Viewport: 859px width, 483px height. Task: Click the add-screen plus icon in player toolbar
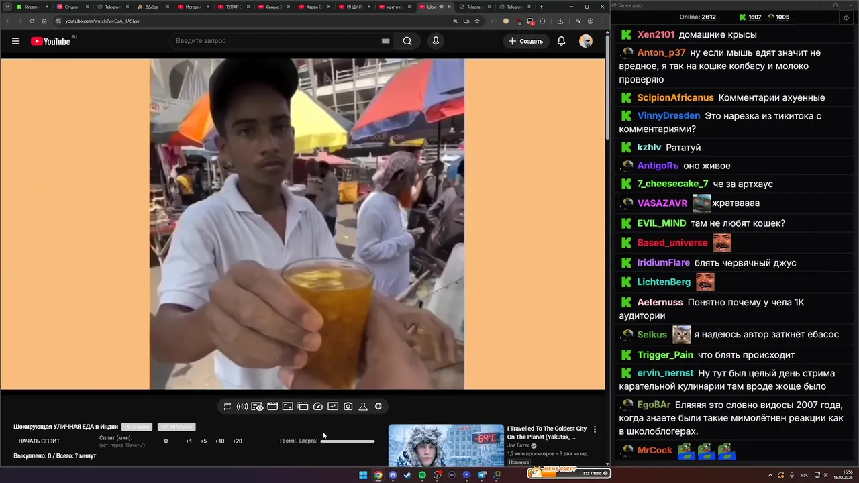[333, 406]
